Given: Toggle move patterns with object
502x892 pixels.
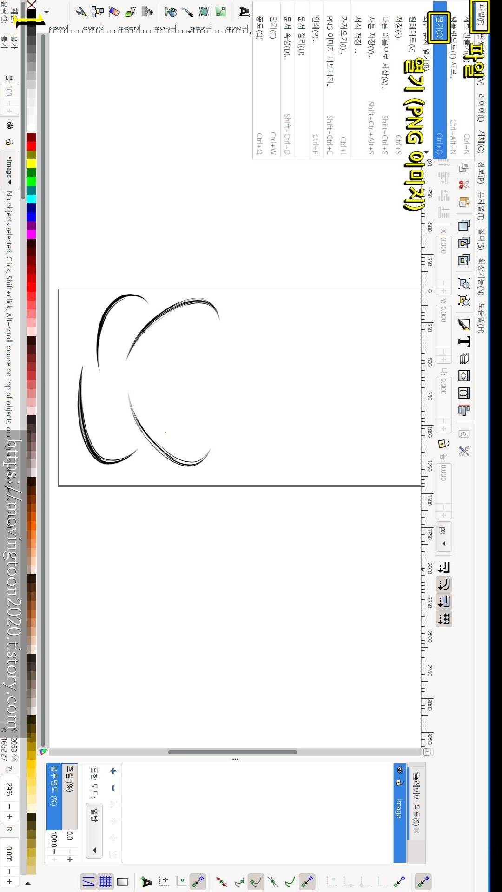Looking at the screenshot, I should 444,618.
